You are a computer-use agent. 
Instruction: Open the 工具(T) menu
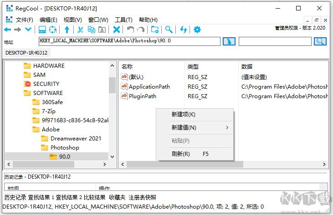click(123, 20)
